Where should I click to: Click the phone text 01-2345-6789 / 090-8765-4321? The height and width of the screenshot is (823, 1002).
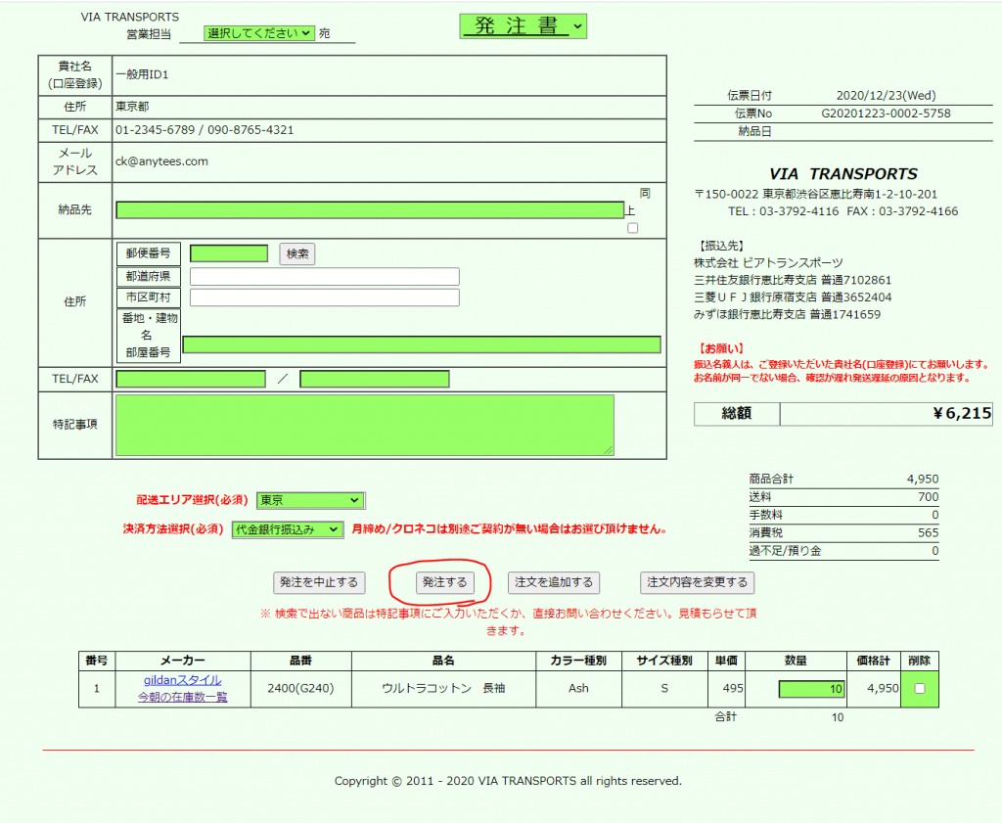205,130
